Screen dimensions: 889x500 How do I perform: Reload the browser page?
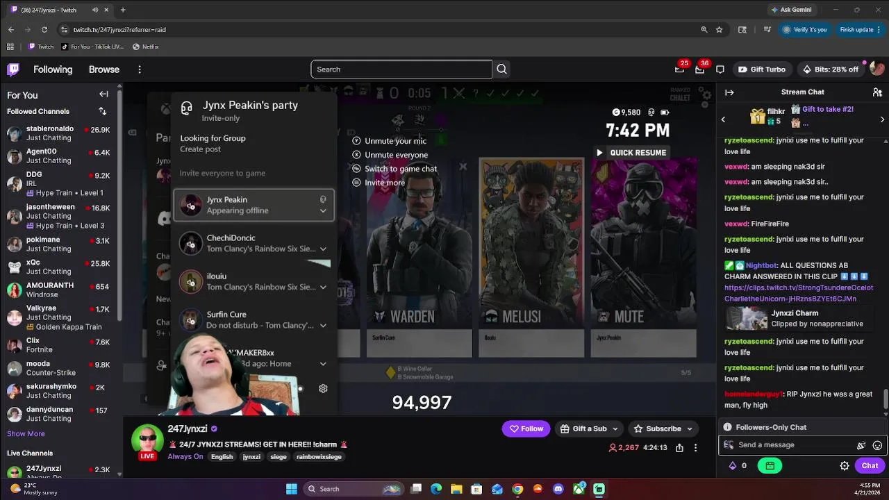[44, 30]
